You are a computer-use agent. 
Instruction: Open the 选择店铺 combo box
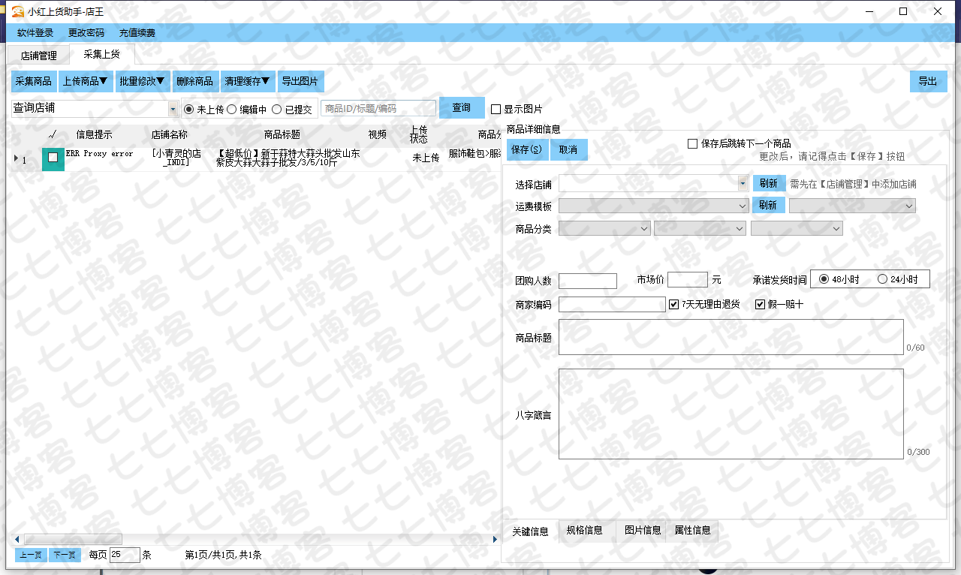point(743,183)
